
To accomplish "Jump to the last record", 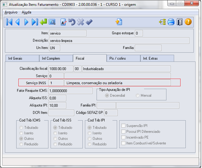I will (35, 22).
